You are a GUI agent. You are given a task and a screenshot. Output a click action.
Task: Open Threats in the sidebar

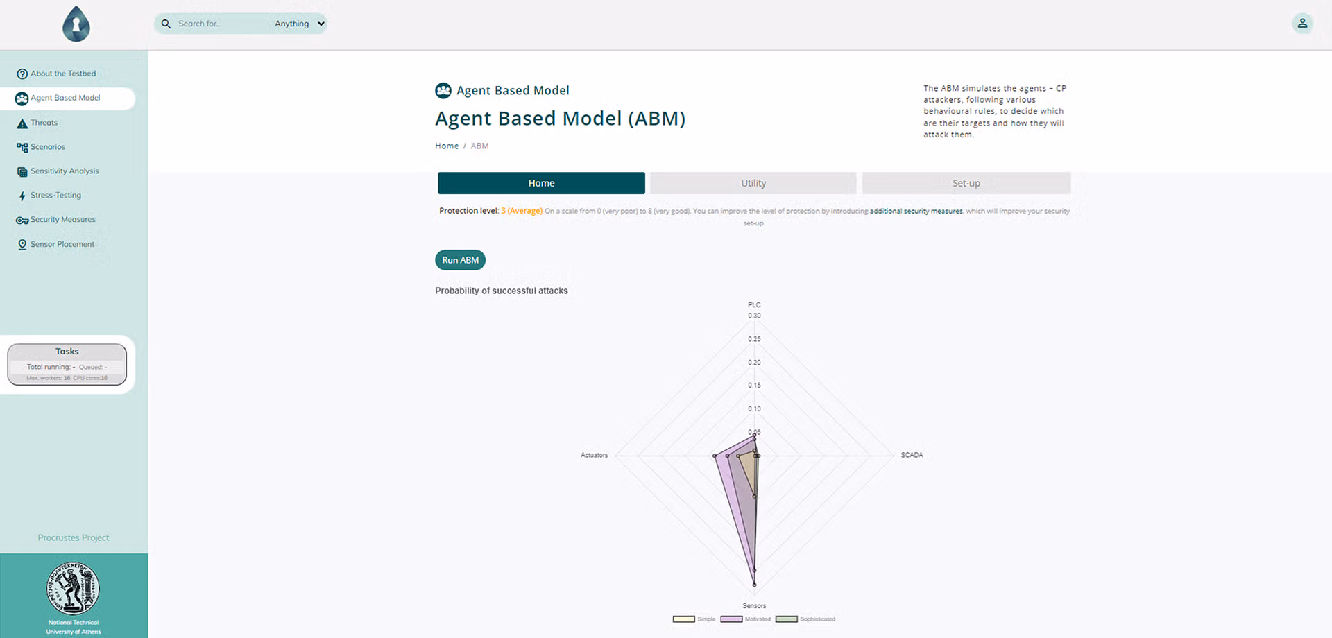tap(44, 123)
